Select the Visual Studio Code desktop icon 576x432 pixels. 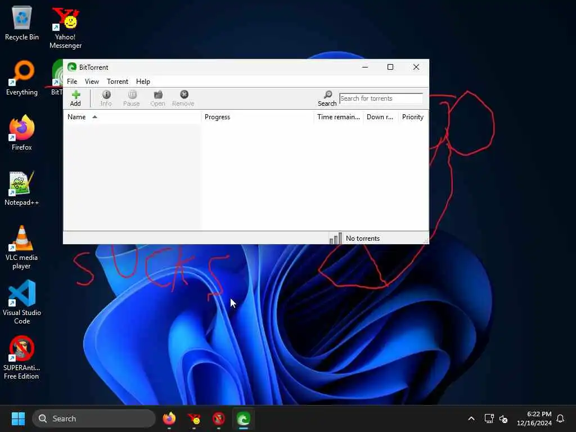pyautogui.click(x=22, y=302)
